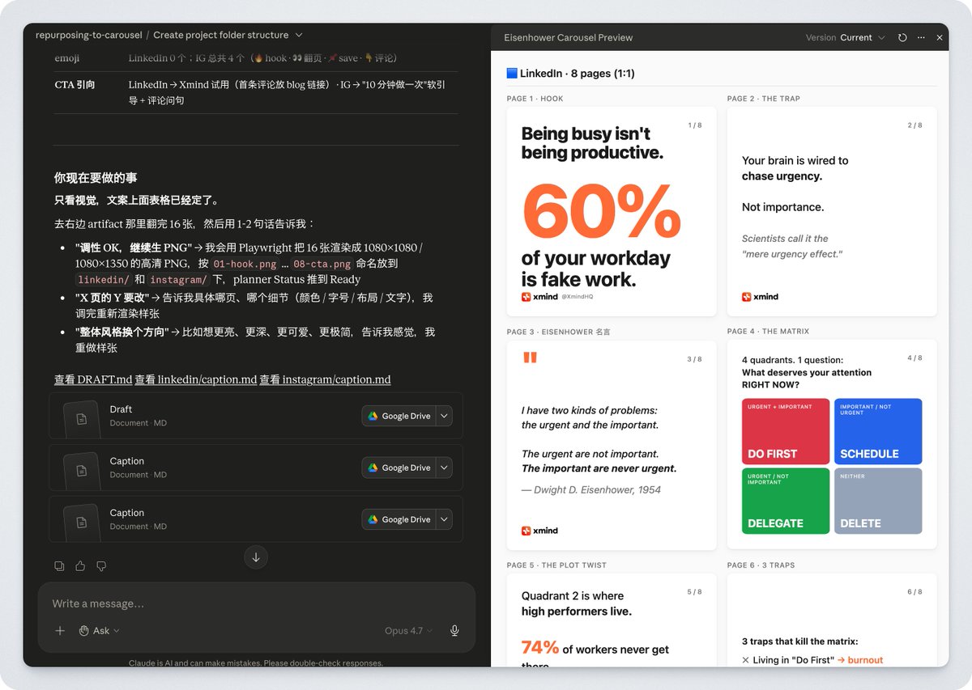Screen dimensions: 972x690
Task: Jump to bottom with the down arrow button
Action: click(256, 557)
